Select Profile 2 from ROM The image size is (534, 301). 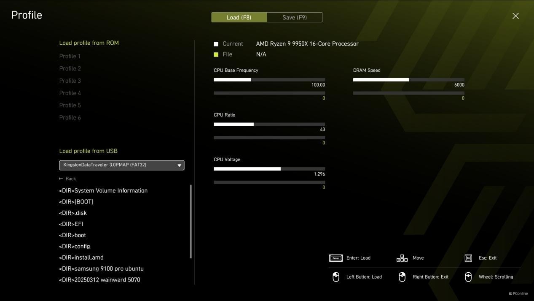click(x=70, y=68)
